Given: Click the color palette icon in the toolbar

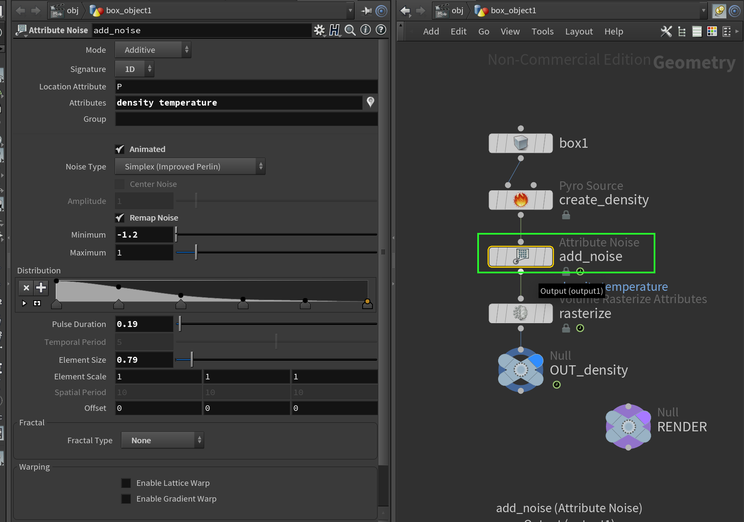Looking at the screenshot, I should pyautogui.click(x=712, y=31).
